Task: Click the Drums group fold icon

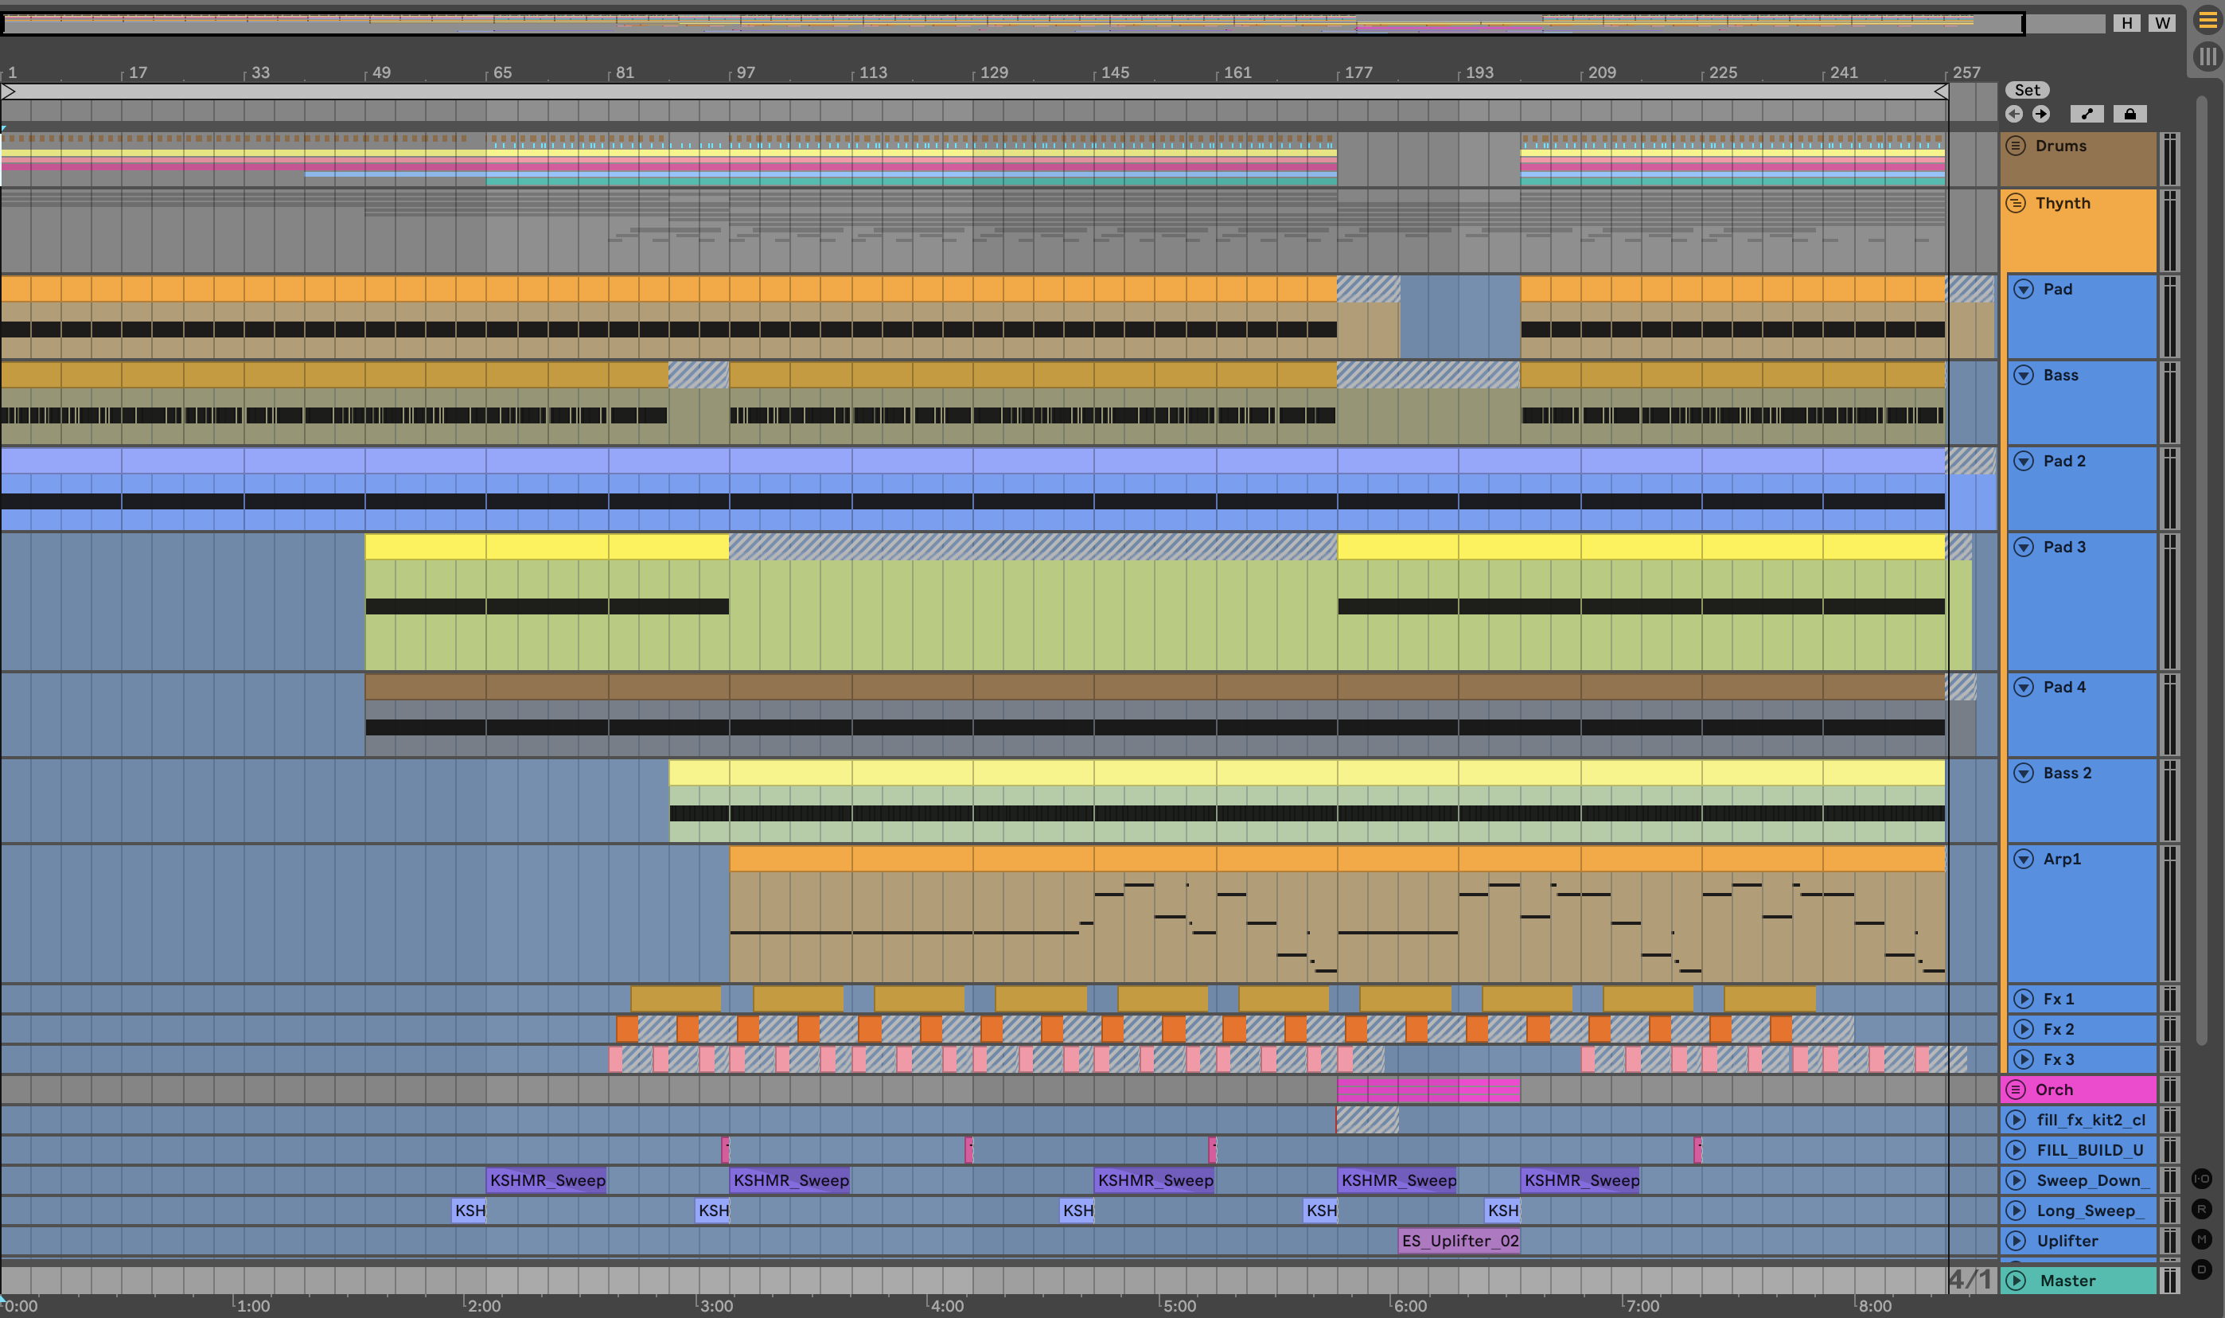Action: pyautogui.click(x=2016, y=146)
